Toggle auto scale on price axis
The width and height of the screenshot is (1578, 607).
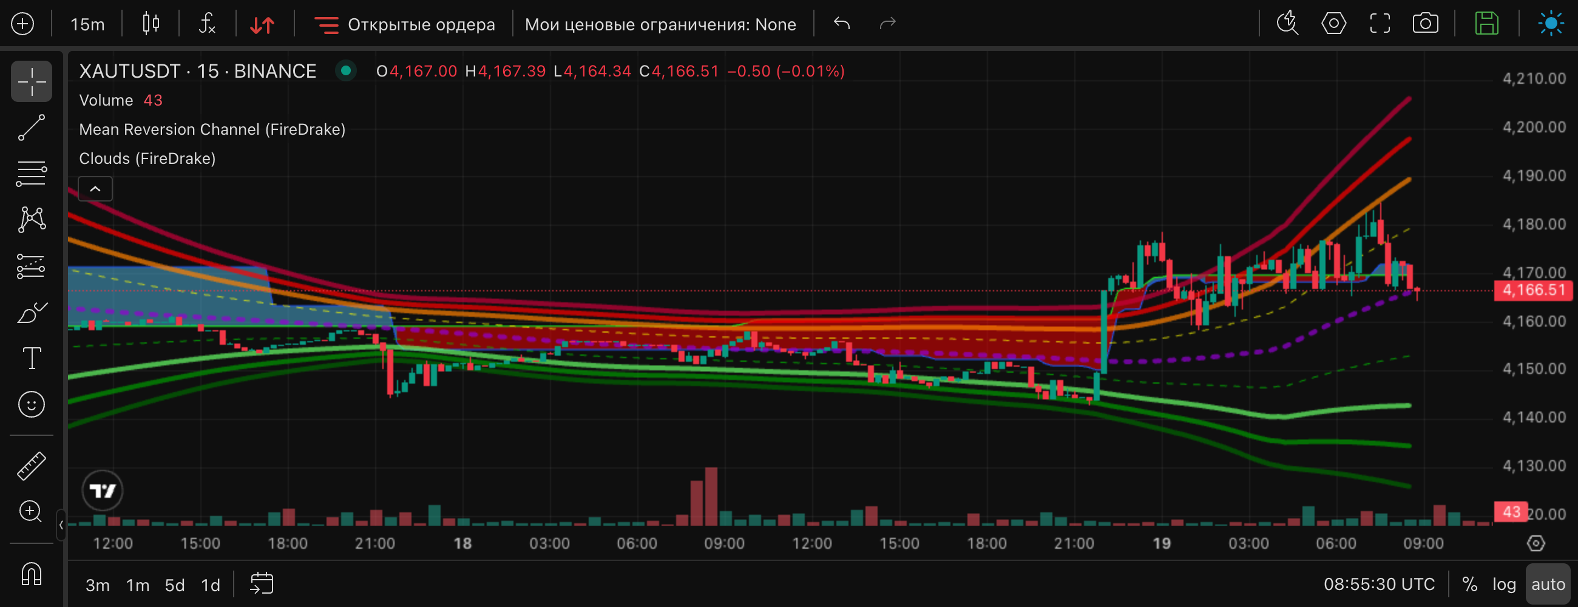(x=1548, y=585)
